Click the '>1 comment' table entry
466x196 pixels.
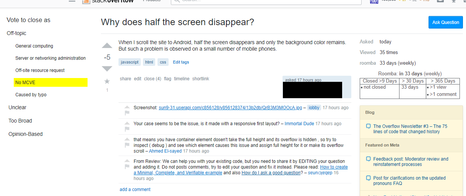(x=443, y=94)
